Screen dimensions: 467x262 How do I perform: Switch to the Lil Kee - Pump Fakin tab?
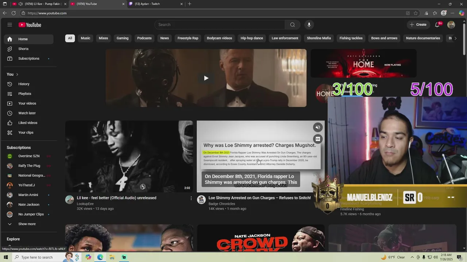pos(39,4)
